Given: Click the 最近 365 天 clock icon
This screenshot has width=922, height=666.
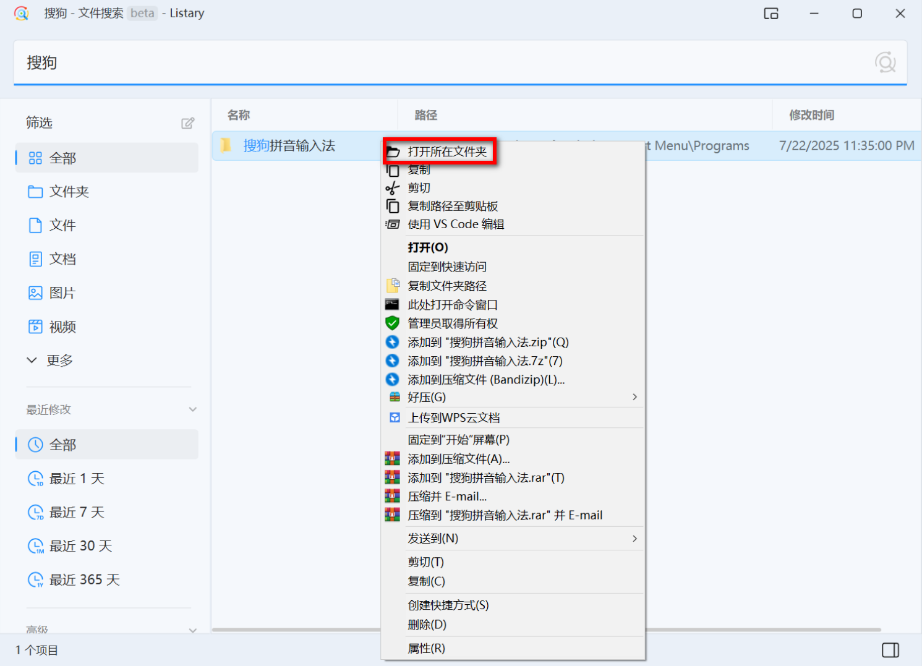Looking at the screenshot, I should 36,579.
